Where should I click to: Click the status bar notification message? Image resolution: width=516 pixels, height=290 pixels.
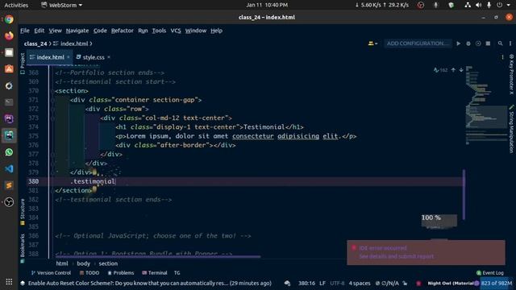coord(150,283)
